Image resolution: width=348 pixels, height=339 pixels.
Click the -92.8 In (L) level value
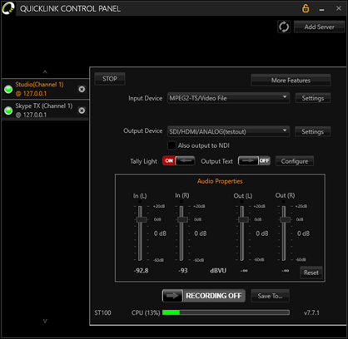pos(141,271)
